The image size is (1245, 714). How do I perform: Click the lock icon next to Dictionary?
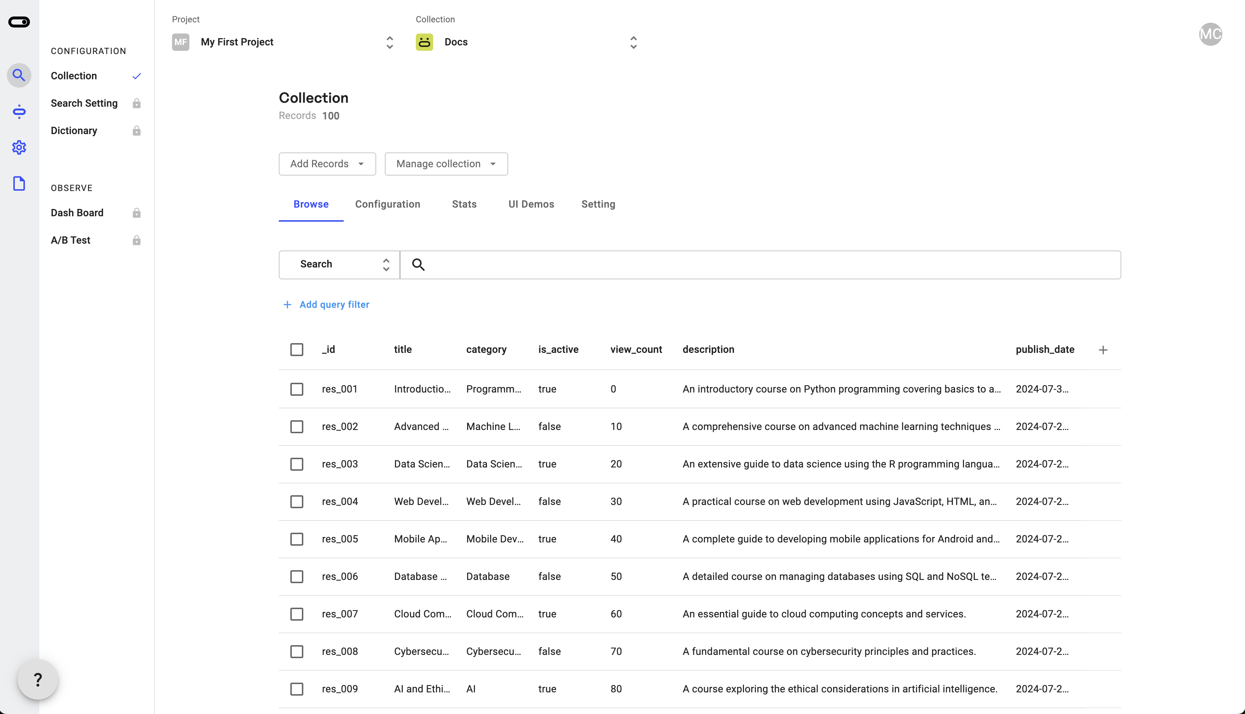click(x=137, y=131)
